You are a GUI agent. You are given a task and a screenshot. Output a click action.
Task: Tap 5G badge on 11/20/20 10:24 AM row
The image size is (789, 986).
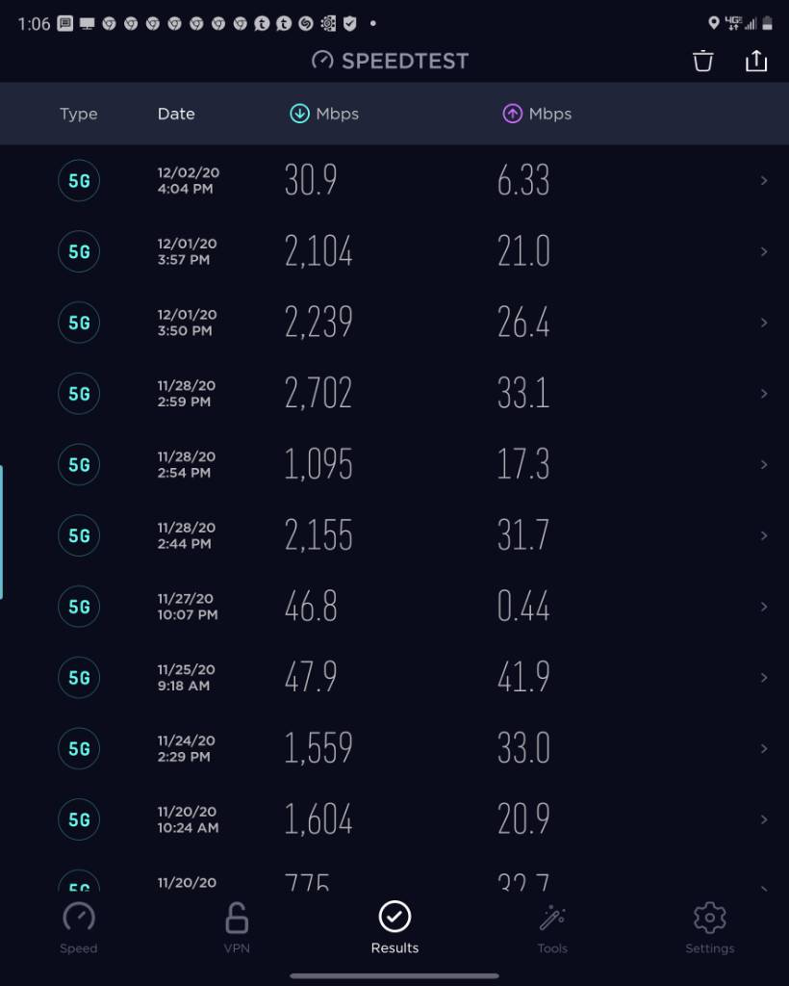pos(79,820)
